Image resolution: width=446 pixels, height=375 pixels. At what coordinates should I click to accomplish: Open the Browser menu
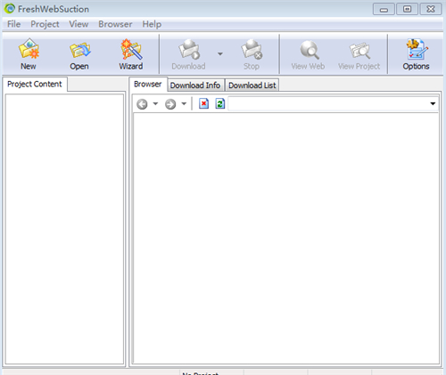coord(115,24)
